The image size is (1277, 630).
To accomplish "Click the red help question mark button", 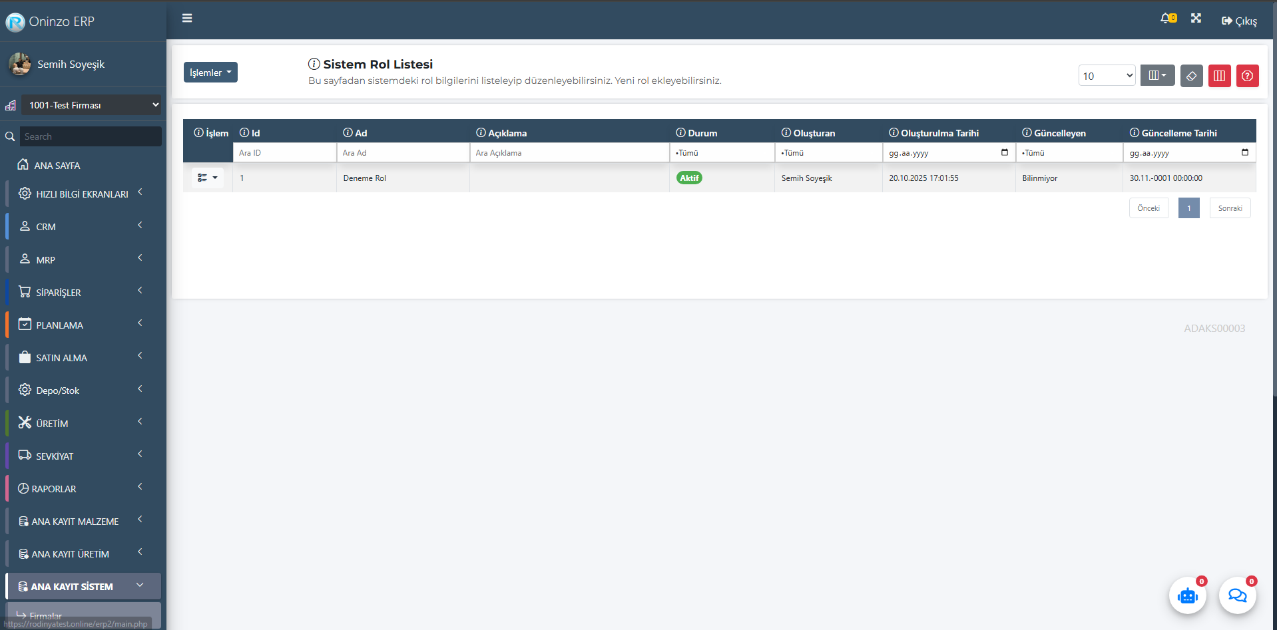I will (x=1247, y=76).
